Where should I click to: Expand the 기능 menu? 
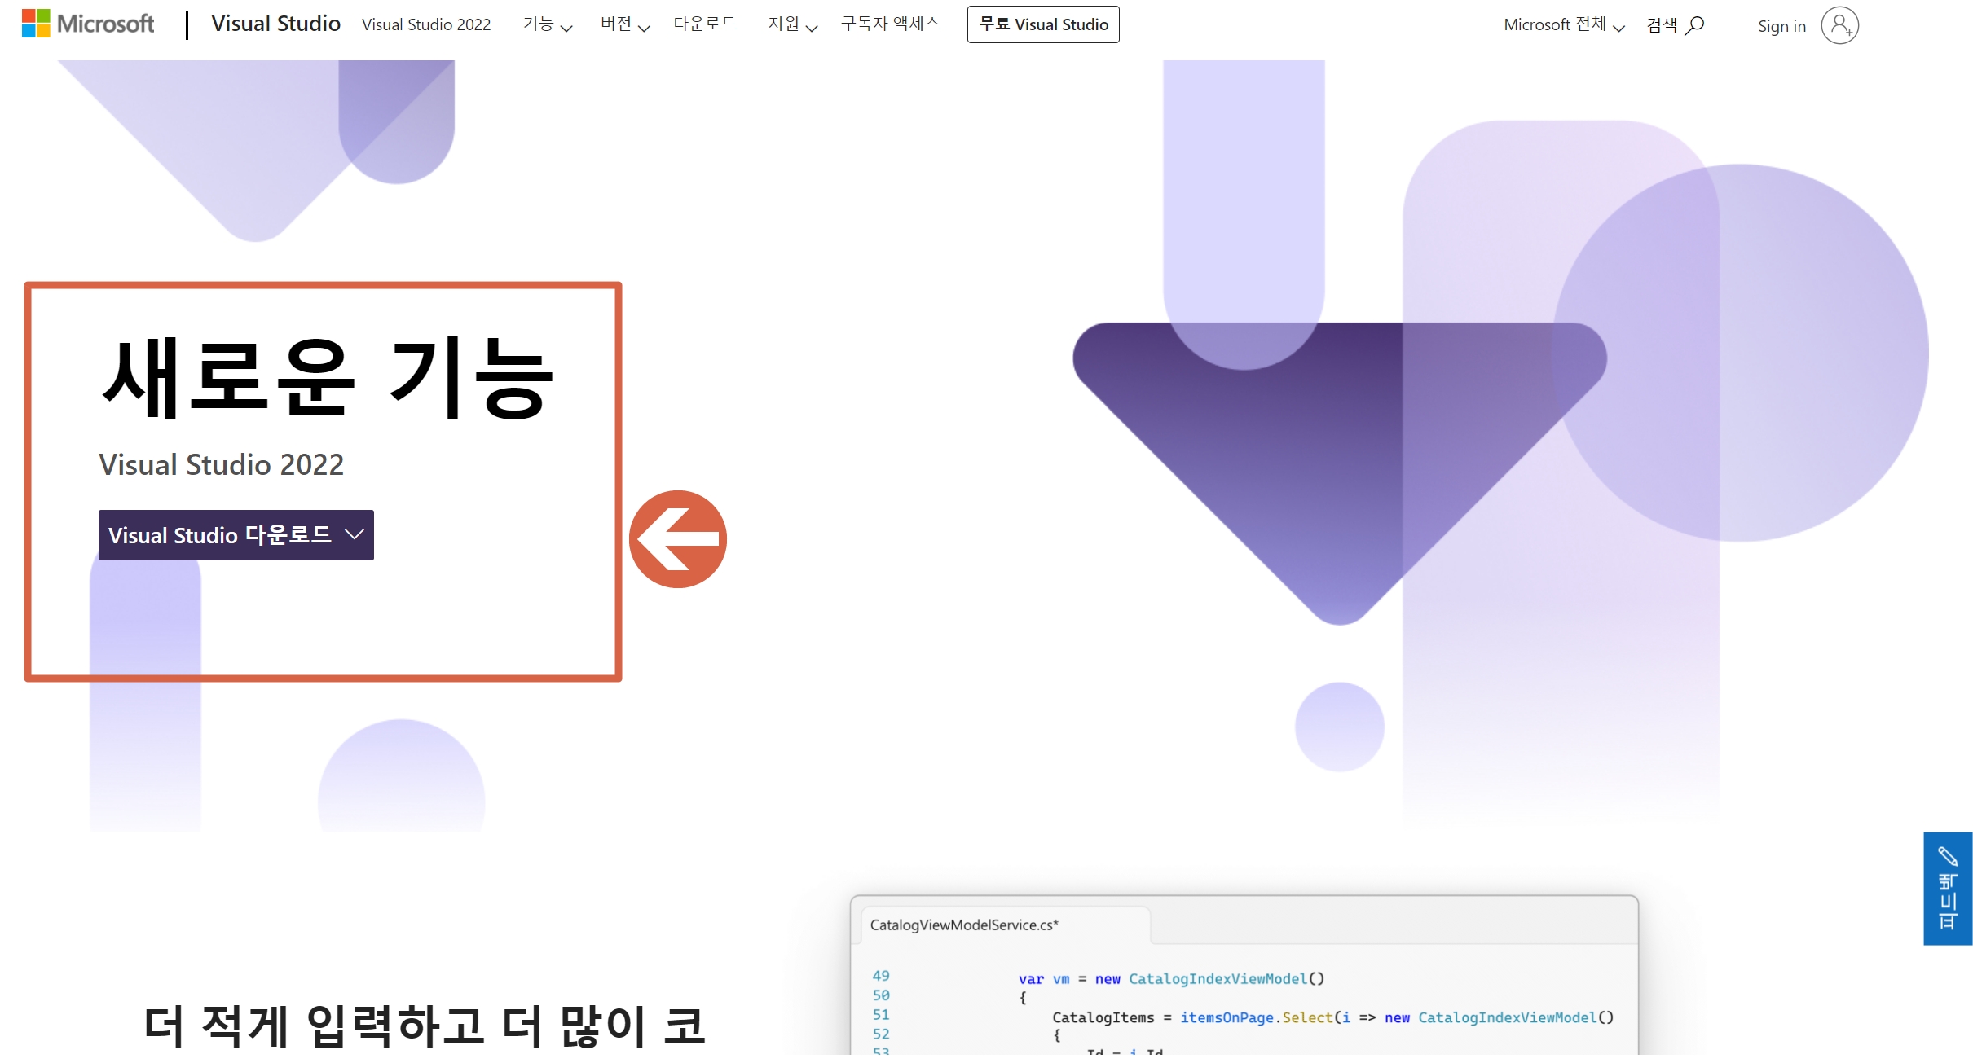[x=547, y=24]
